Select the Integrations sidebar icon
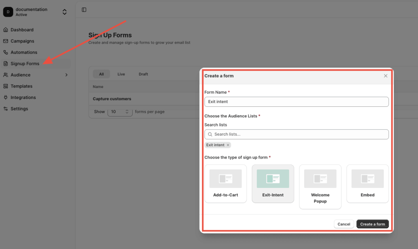Screen dimensions: 418x249 click(5, 97)
